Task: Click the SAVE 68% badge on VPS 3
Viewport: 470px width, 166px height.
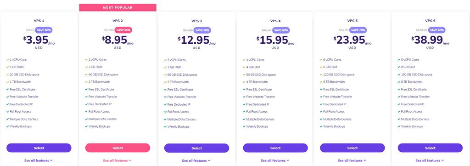Action: click(202, 30)
